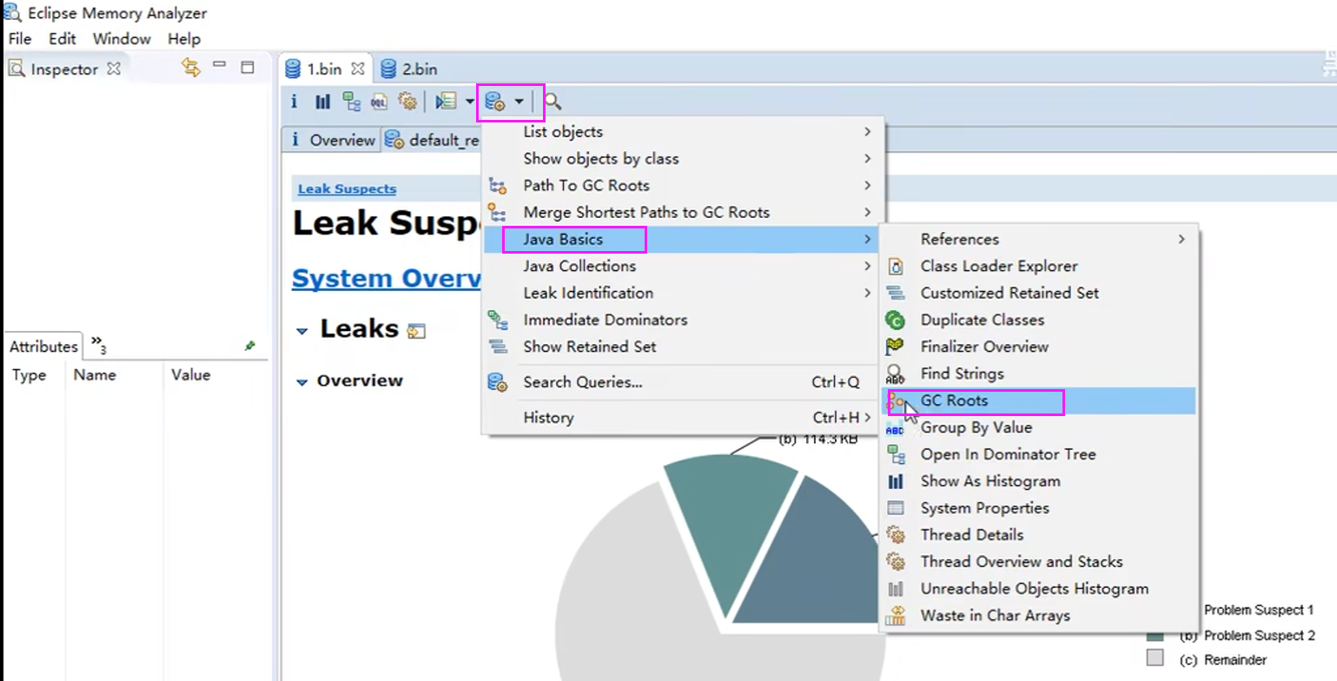Click the Find Strings icon

[895, 374]
